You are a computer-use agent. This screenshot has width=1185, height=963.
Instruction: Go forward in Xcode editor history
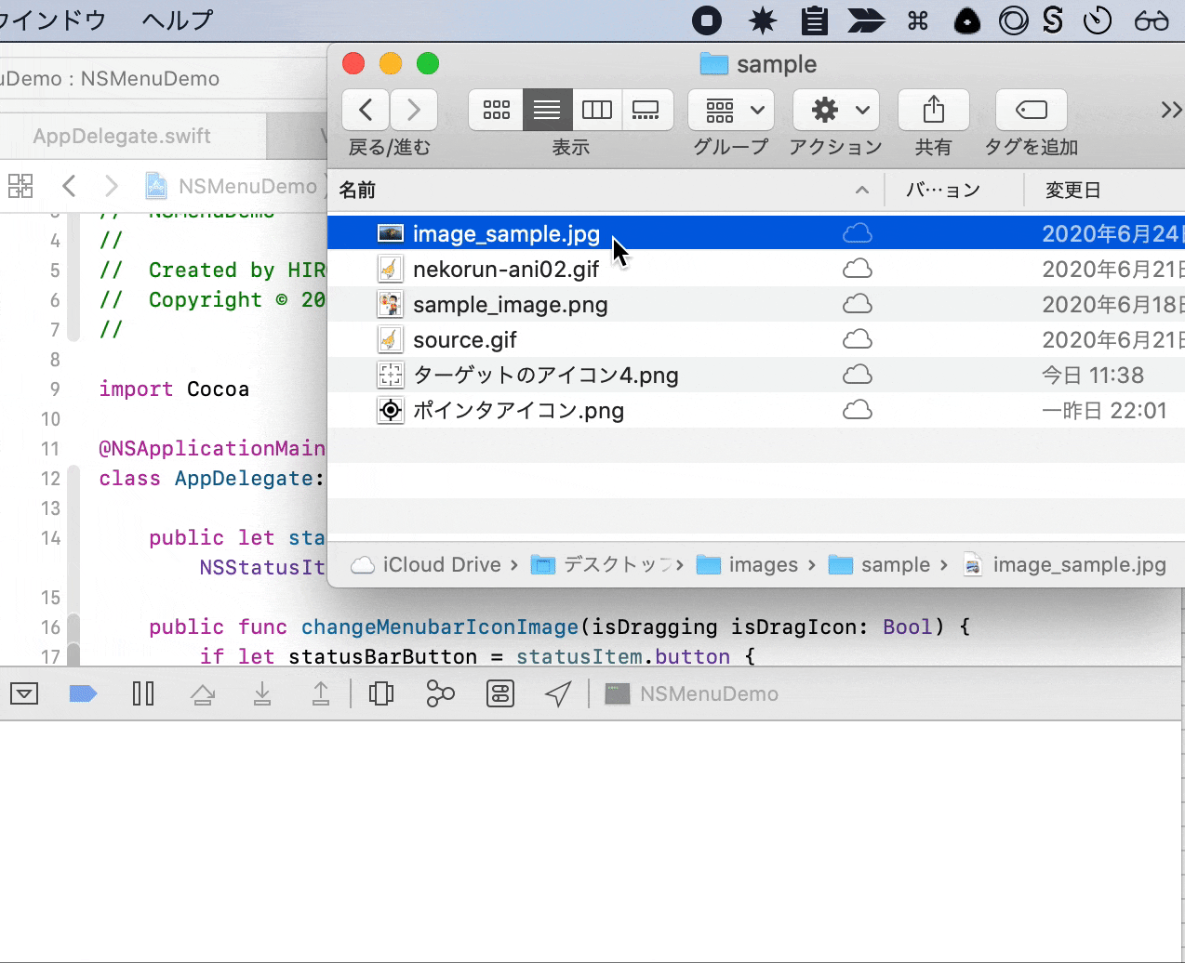point(112,186)
